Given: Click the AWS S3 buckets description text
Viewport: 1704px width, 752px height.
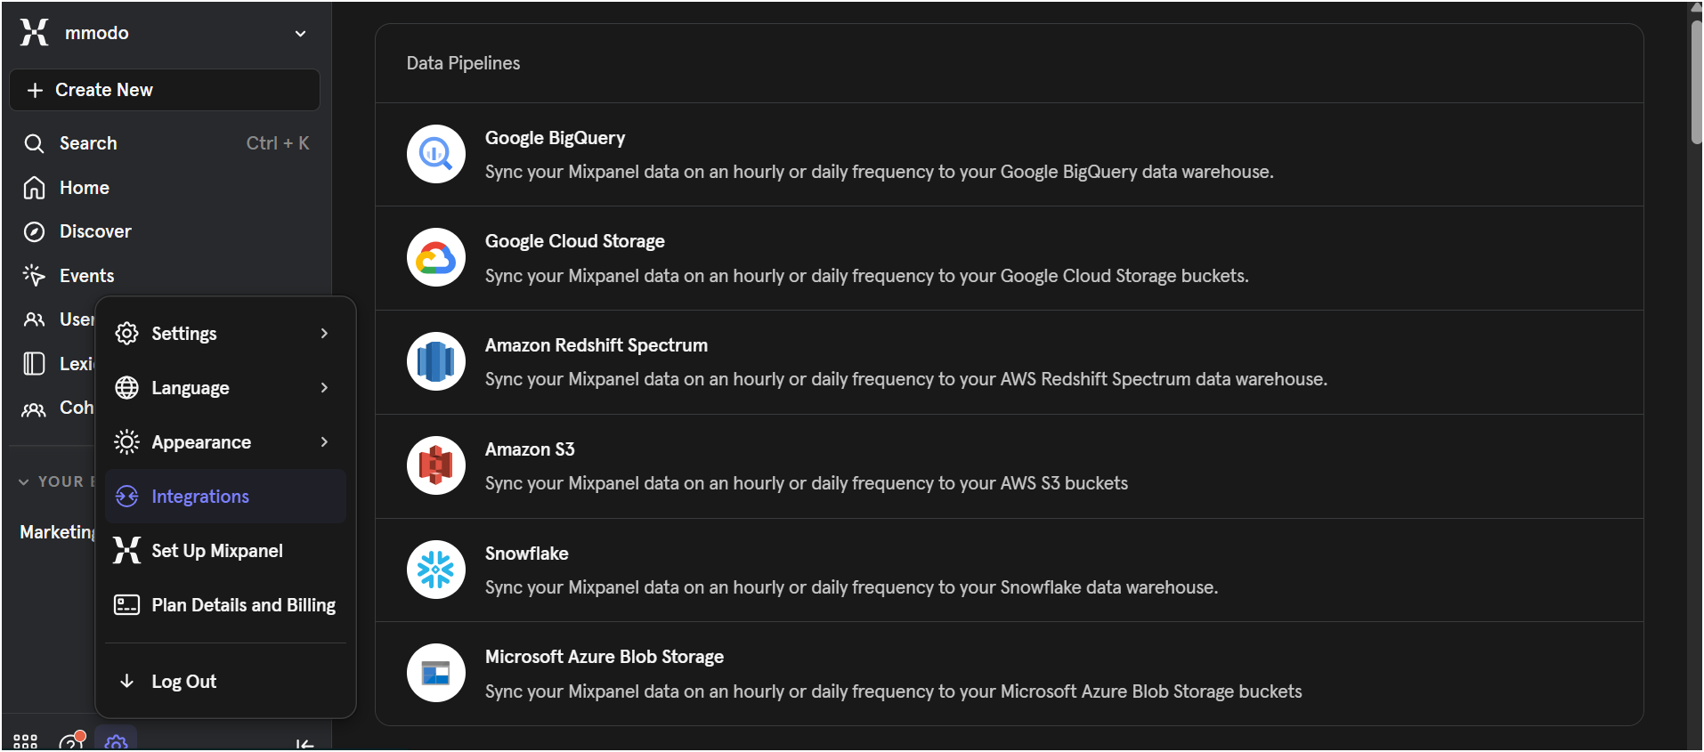Looking at the screenshot, I should click(807, 483).
